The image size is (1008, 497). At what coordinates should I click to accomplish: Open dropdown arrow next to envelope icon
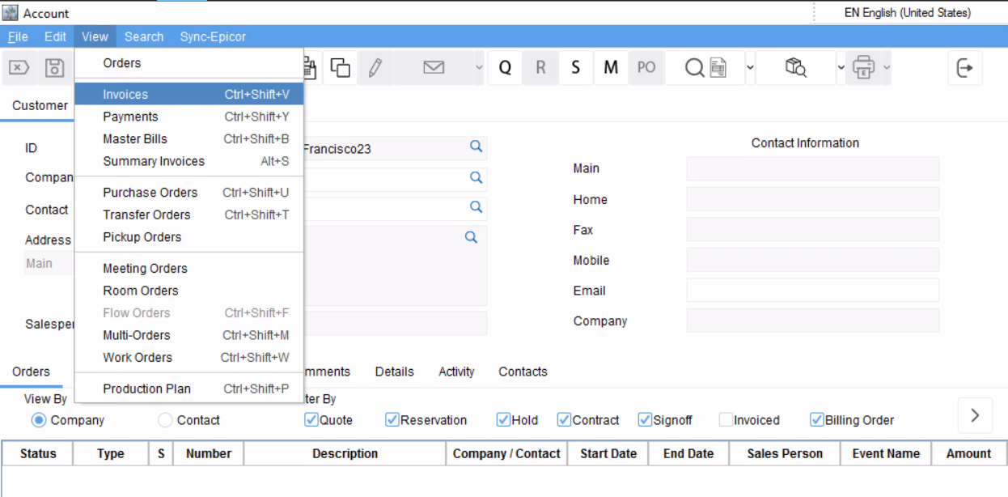pyautogui.click(x=479, y=68)
